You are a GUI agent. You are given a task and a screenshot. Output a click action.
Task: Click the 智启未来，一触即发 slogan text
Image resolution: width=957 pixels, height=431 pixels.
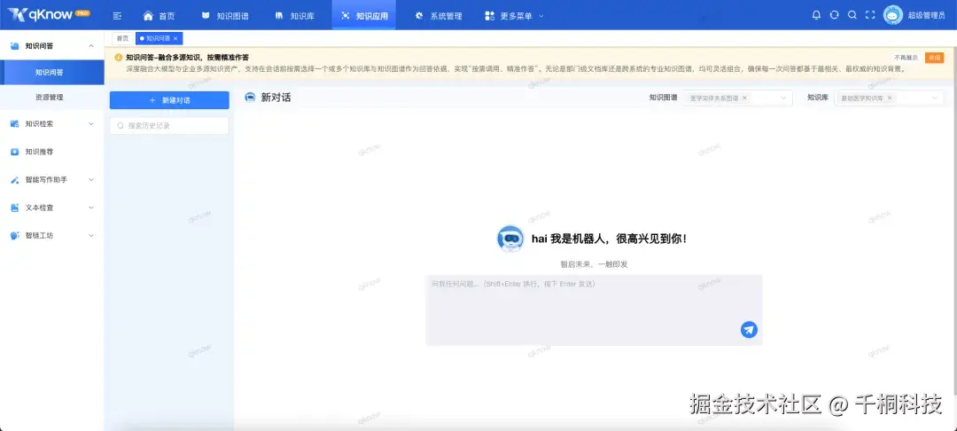click(x=594, y=264)
